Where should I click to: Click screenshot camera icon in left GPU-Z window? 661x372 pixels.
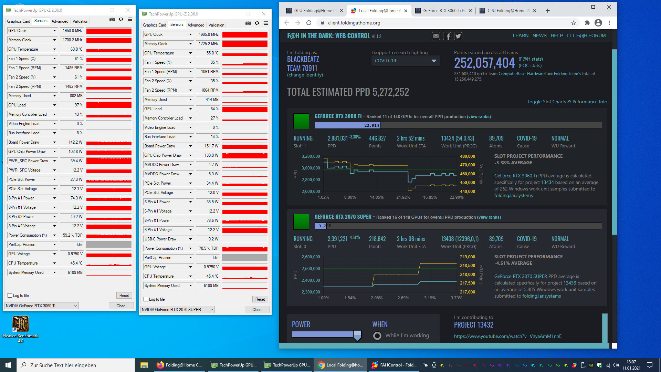tap(112, 20)
